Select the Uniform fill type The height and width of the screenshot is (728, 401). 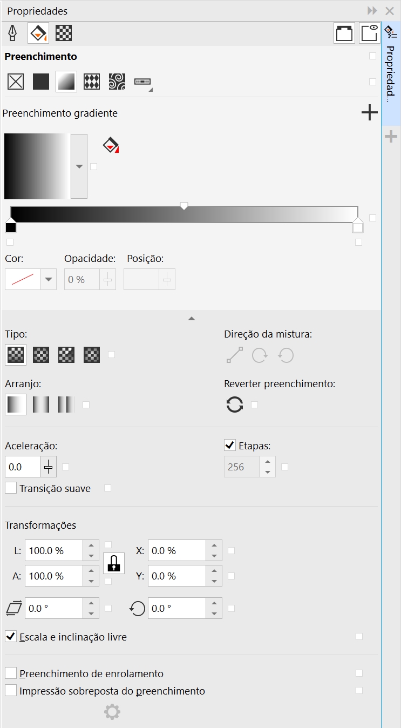(41, 82)
